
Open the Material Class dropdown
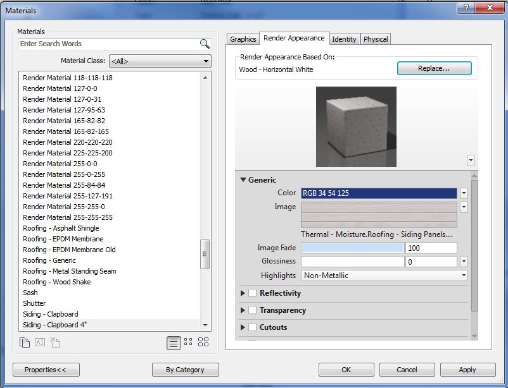point(160,61)
